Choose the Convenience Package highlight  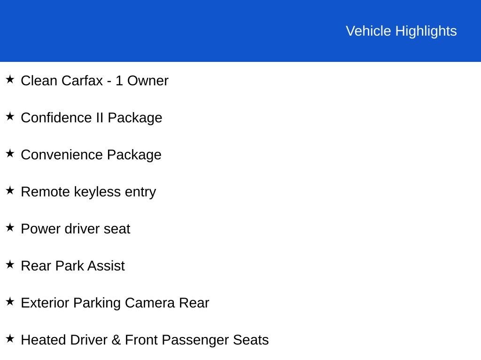pos(91,155)
